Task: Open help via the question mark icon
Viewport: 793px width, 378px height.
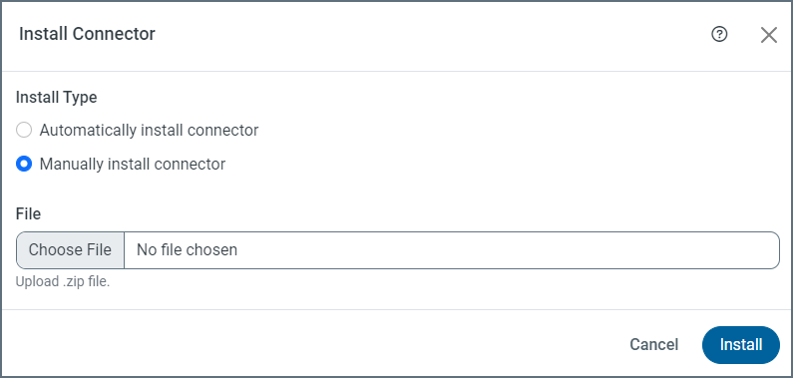Action: [719, 34]
